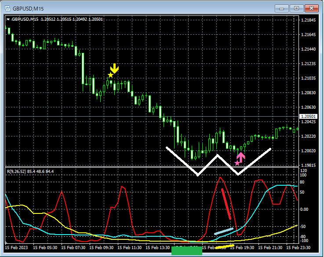The width and height of the screenshot is (324, 257).
Task: Click price scale value 1.20630
Action: click(x=309, y=107)
